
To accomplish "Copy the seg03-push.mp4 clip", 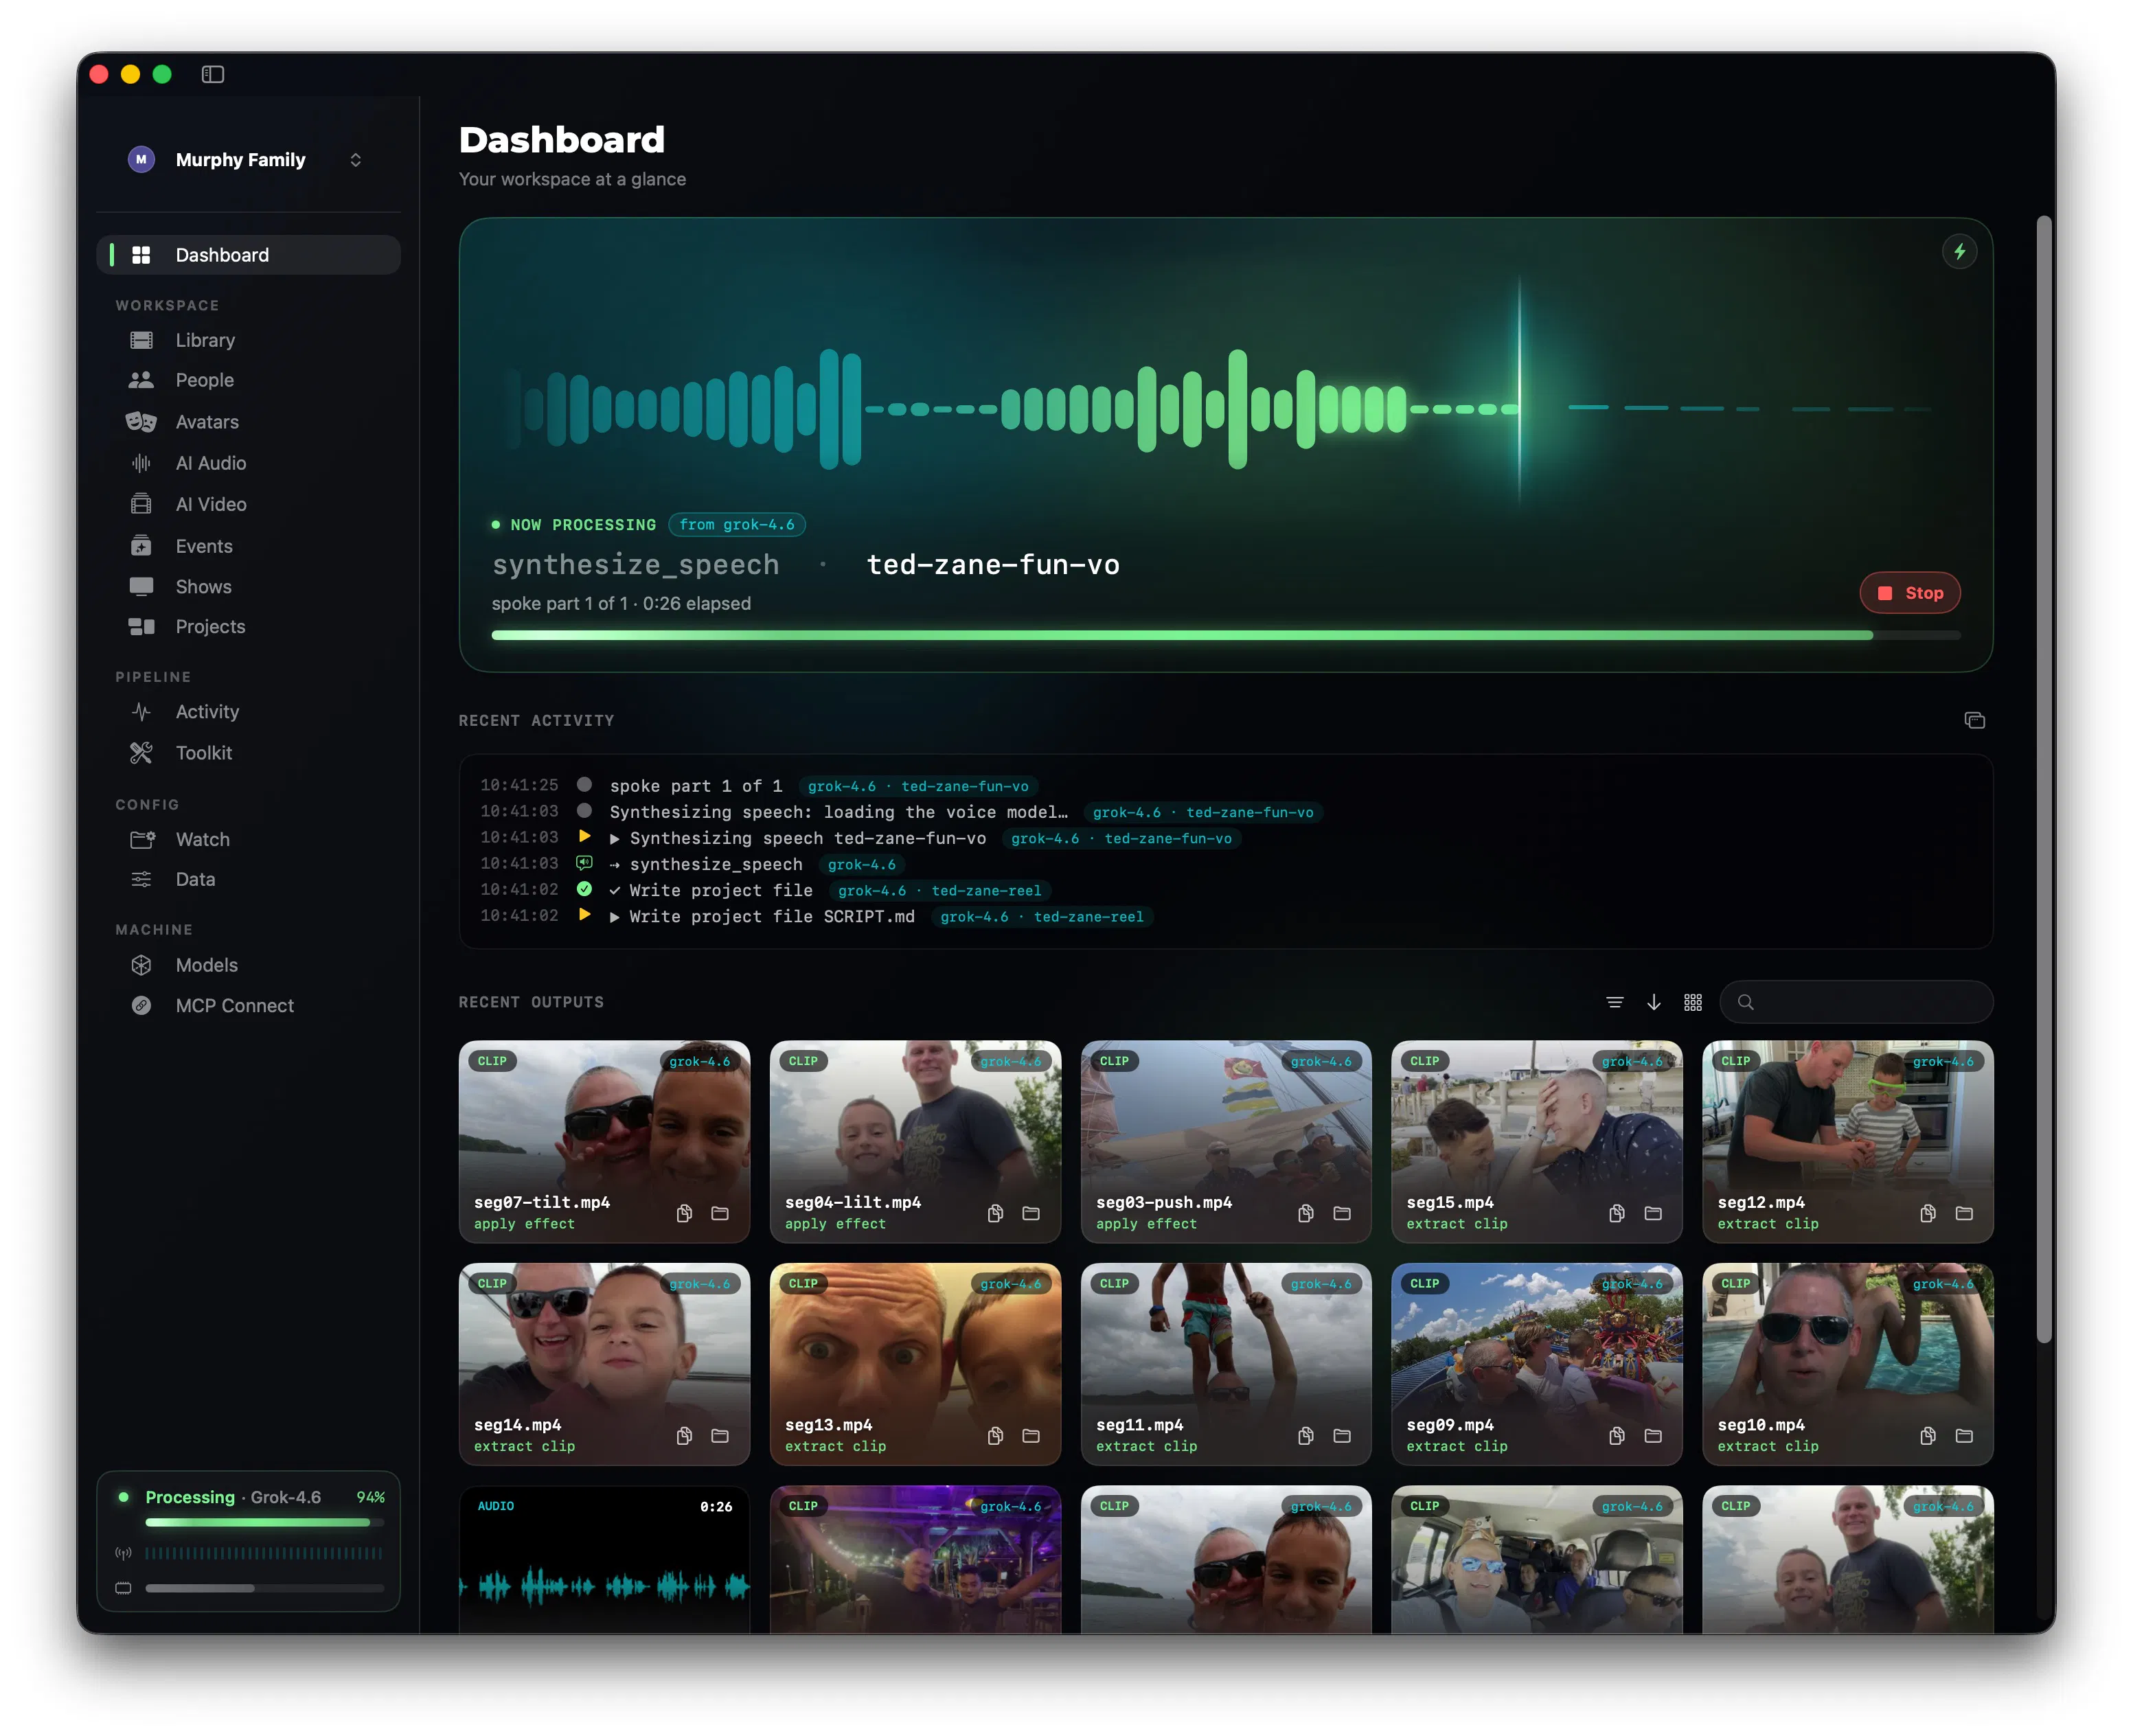I will [x=1306, y=1213].
